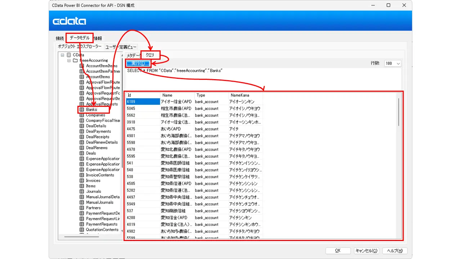Click the CData database icon in tree
461x259 pixels.
pos(69,55)
